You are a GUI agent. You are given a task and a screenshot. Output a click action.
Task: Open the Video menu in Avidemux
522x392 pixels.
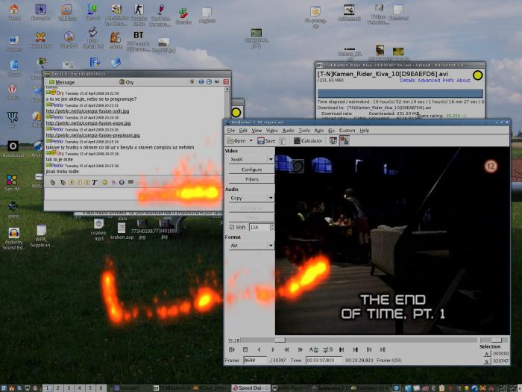click(x=271, y=131)
